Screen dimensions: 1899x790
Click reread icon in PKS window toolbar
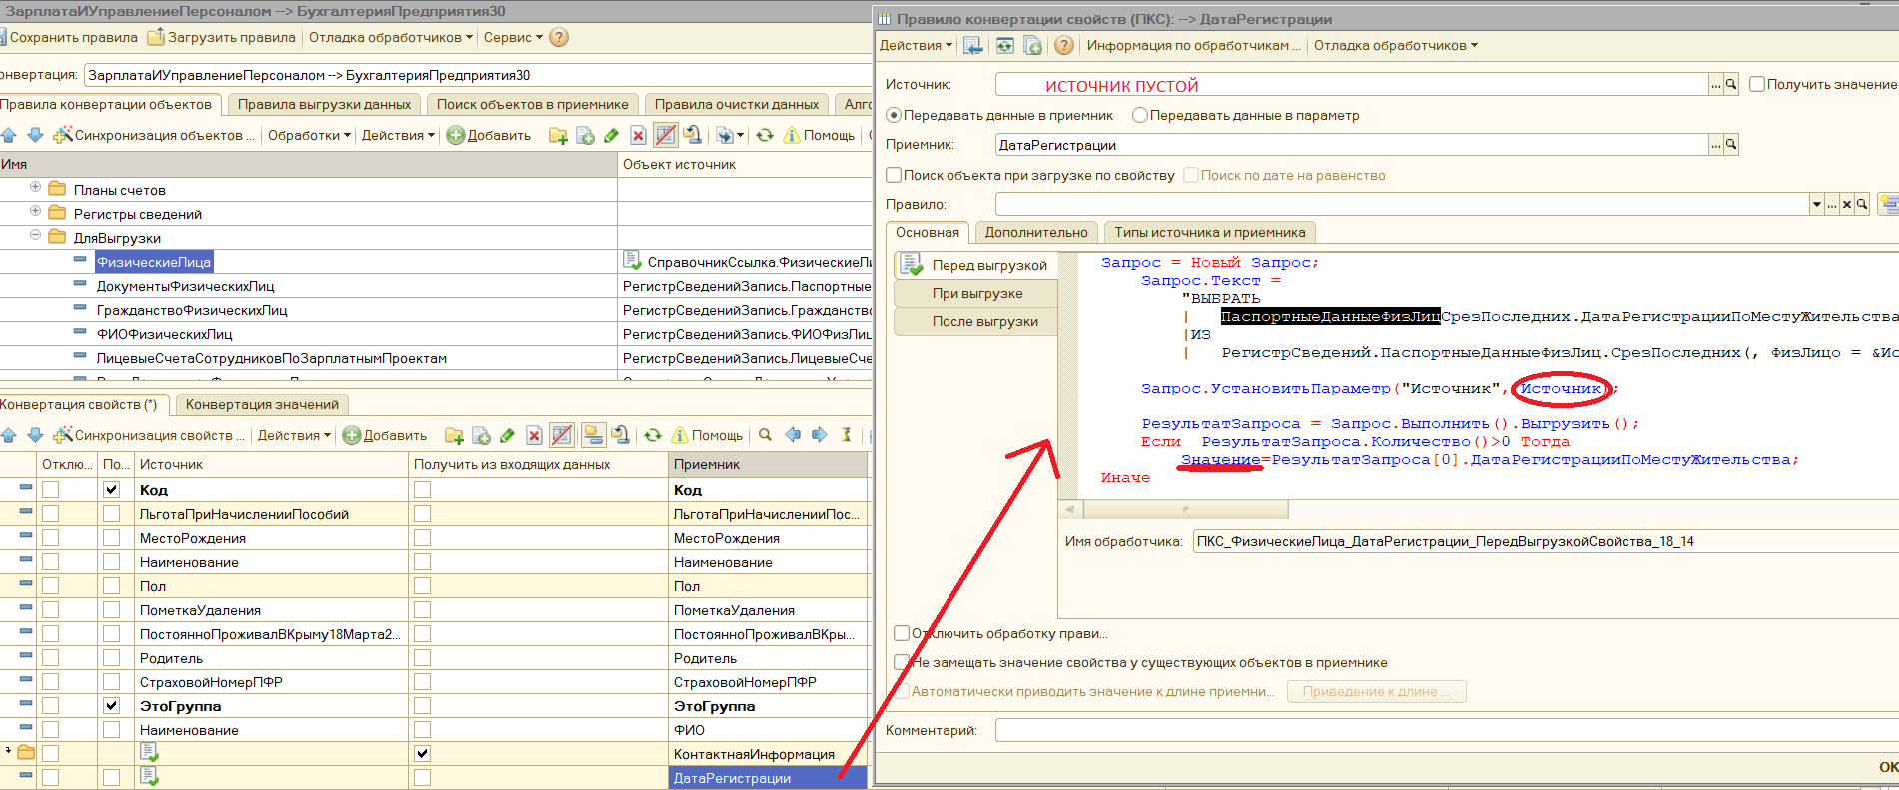(x=1004, y=45)
